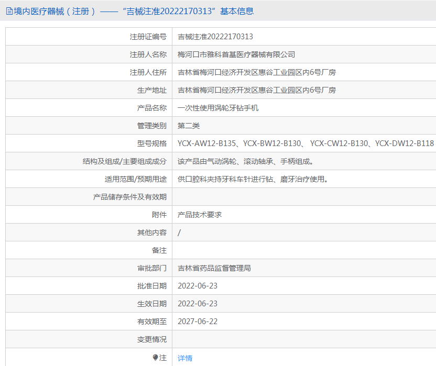Viewport: 436px width, 366px height.
Task: Click the model specifications starting YCX-AW12-B135
Action: 306,143
